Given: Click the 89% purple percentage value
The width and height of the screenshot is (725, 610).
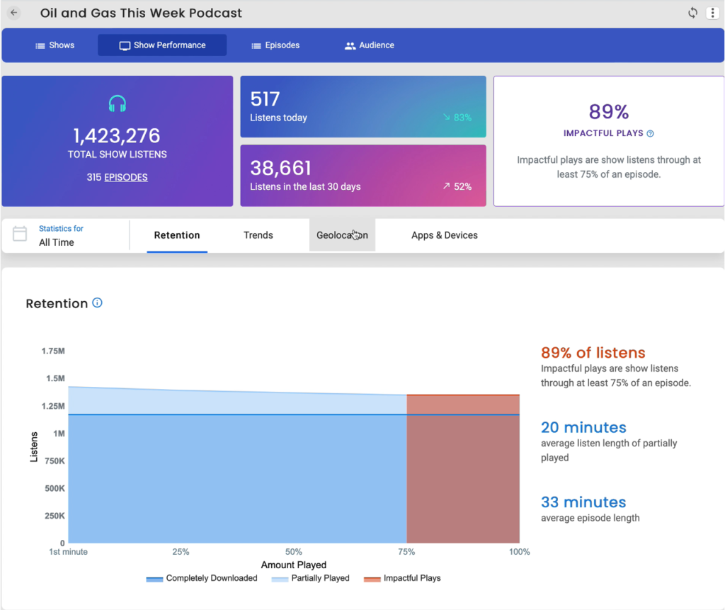Looking at the screenshot, I should [608, 111].
